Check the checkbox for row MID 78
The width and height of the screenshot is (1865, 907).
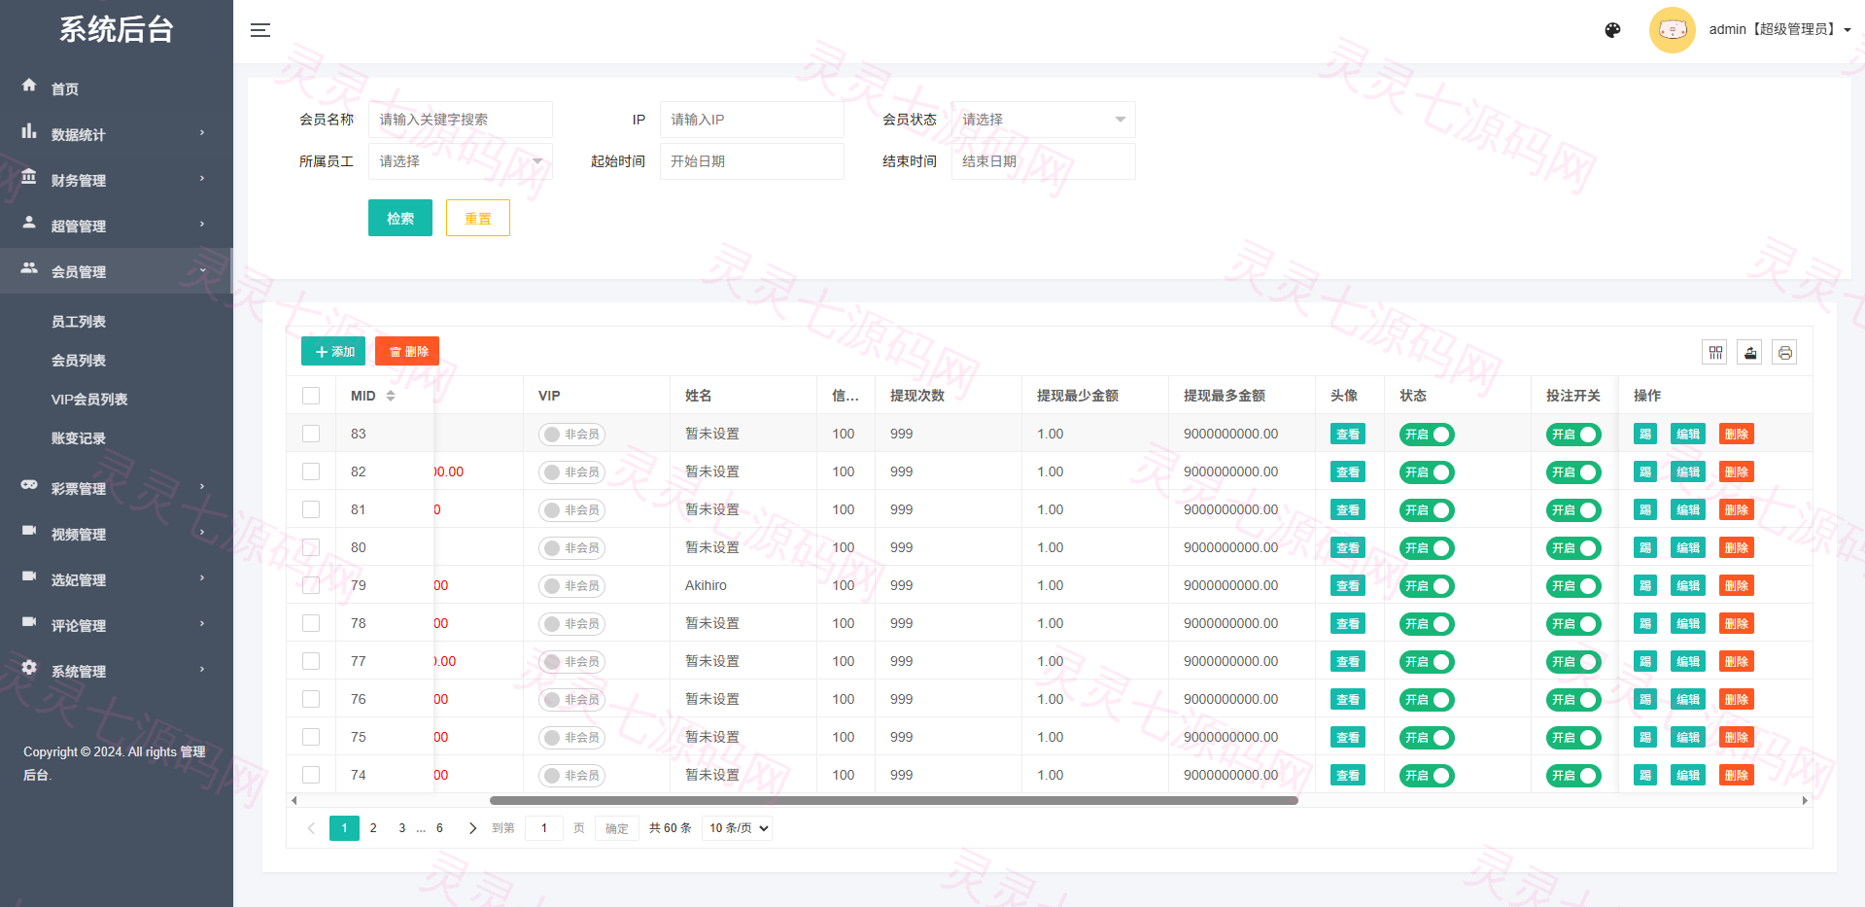[311, 623]
